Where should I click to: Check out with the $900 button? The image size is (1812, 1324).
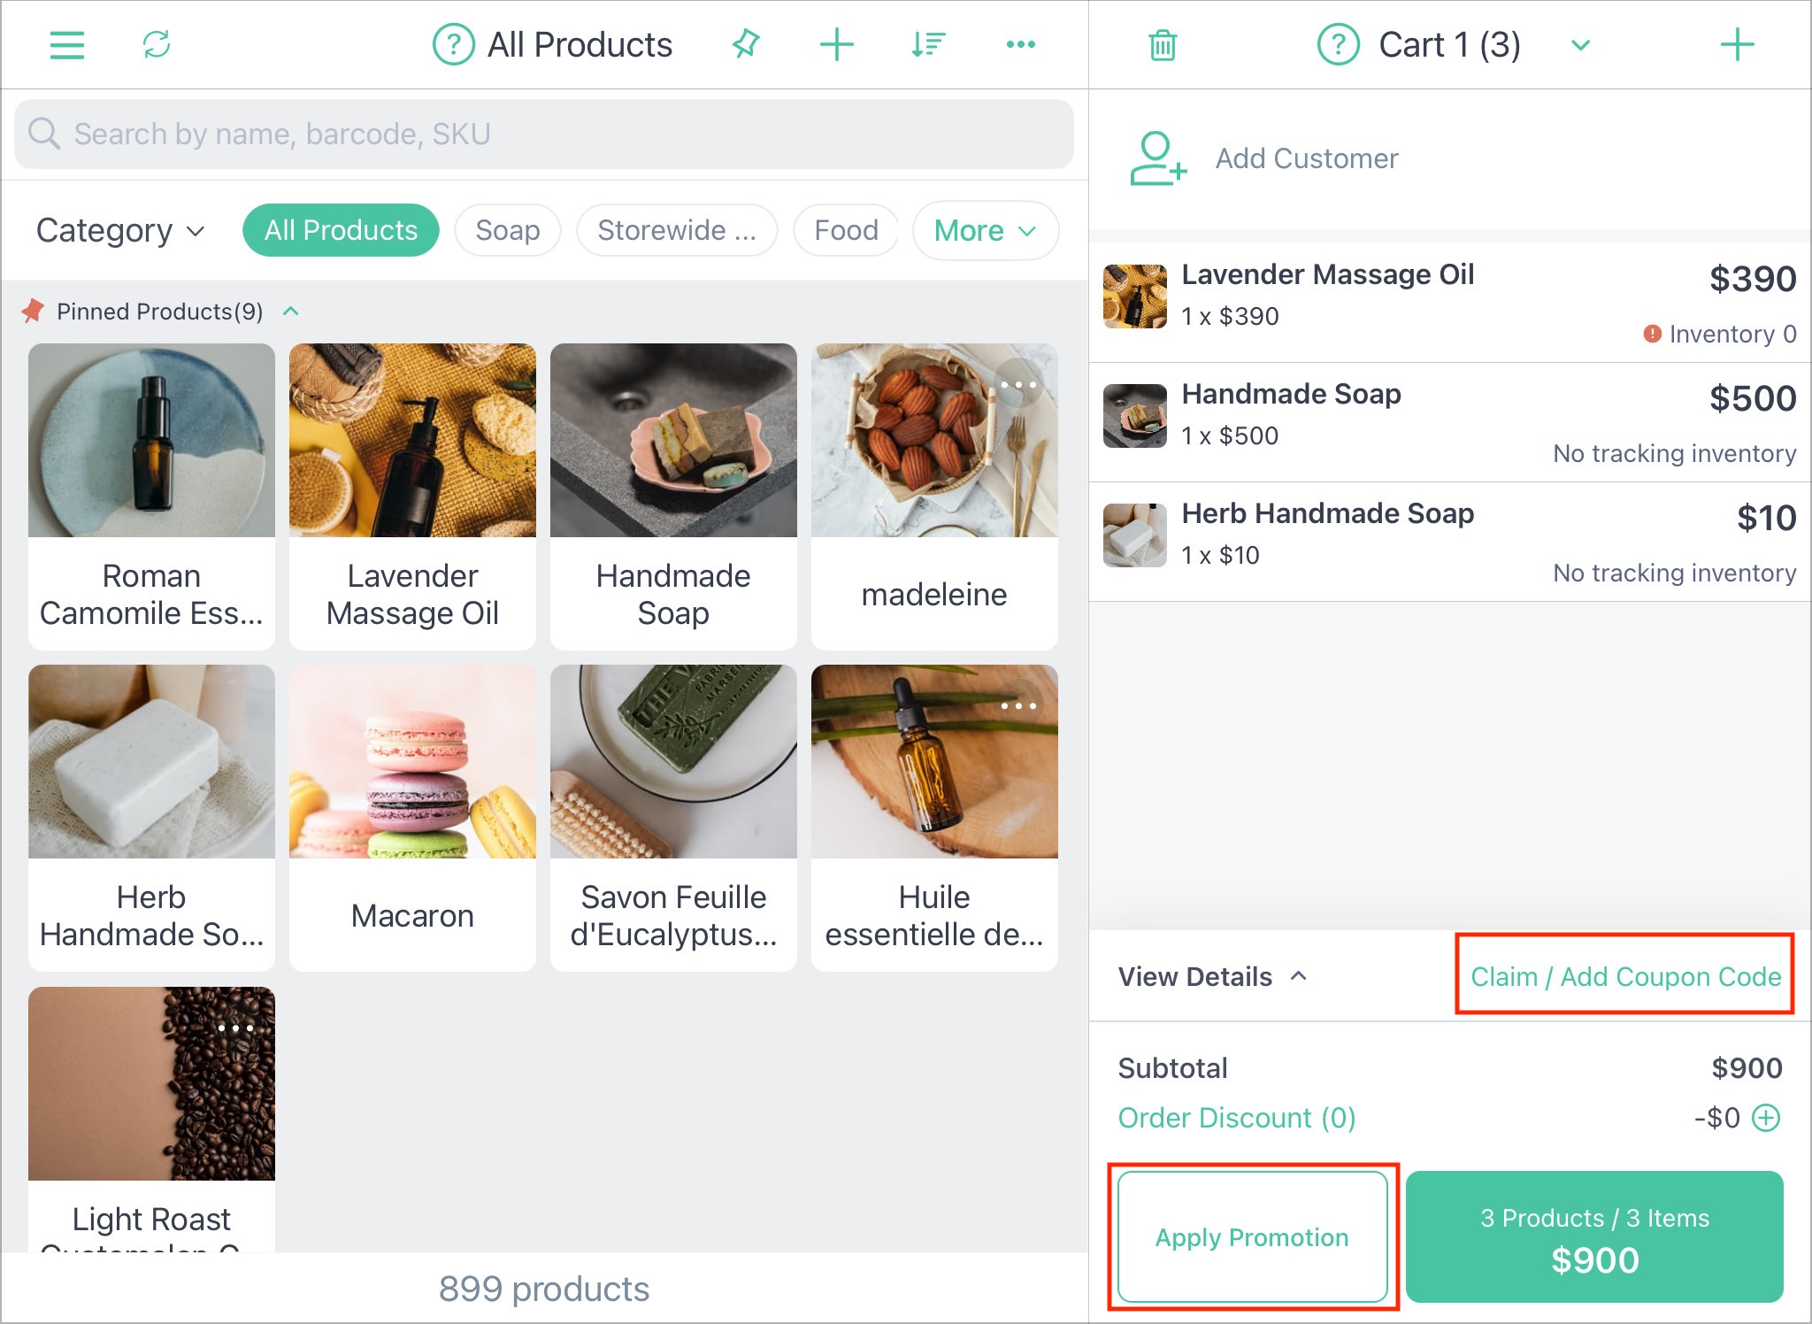[1594, 1237]
